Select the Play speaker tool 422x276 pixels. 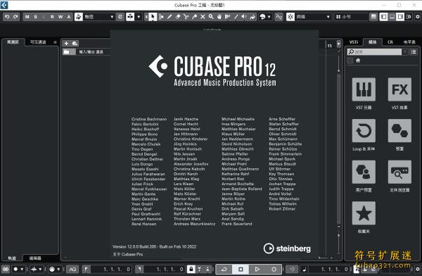coord(244,17)
